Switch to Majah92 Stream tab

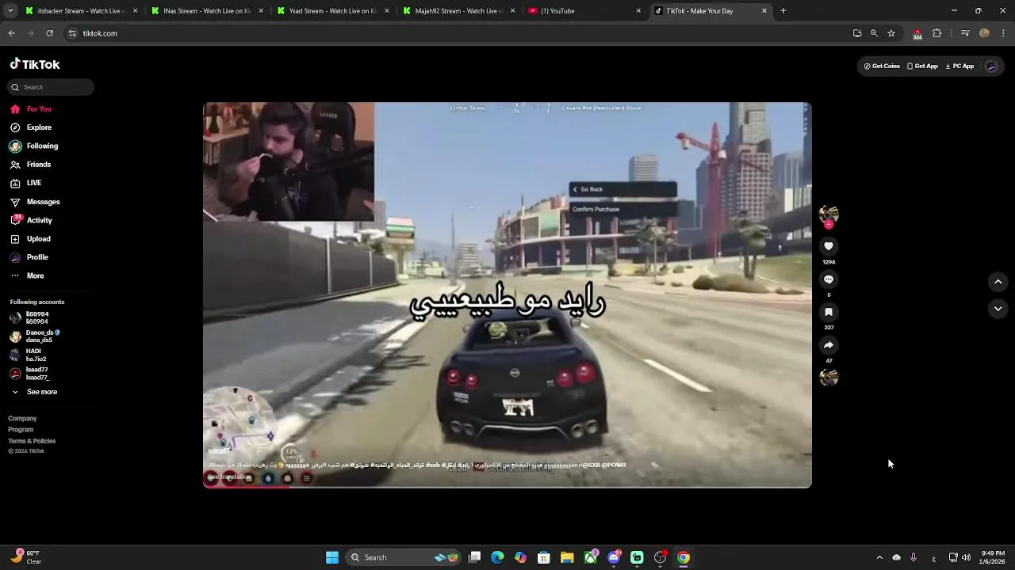[458, 11]
